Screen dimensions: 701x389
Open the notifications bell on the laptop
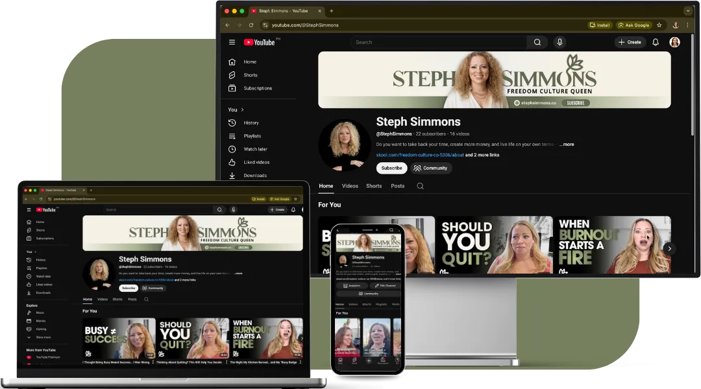tap(293, 209)
